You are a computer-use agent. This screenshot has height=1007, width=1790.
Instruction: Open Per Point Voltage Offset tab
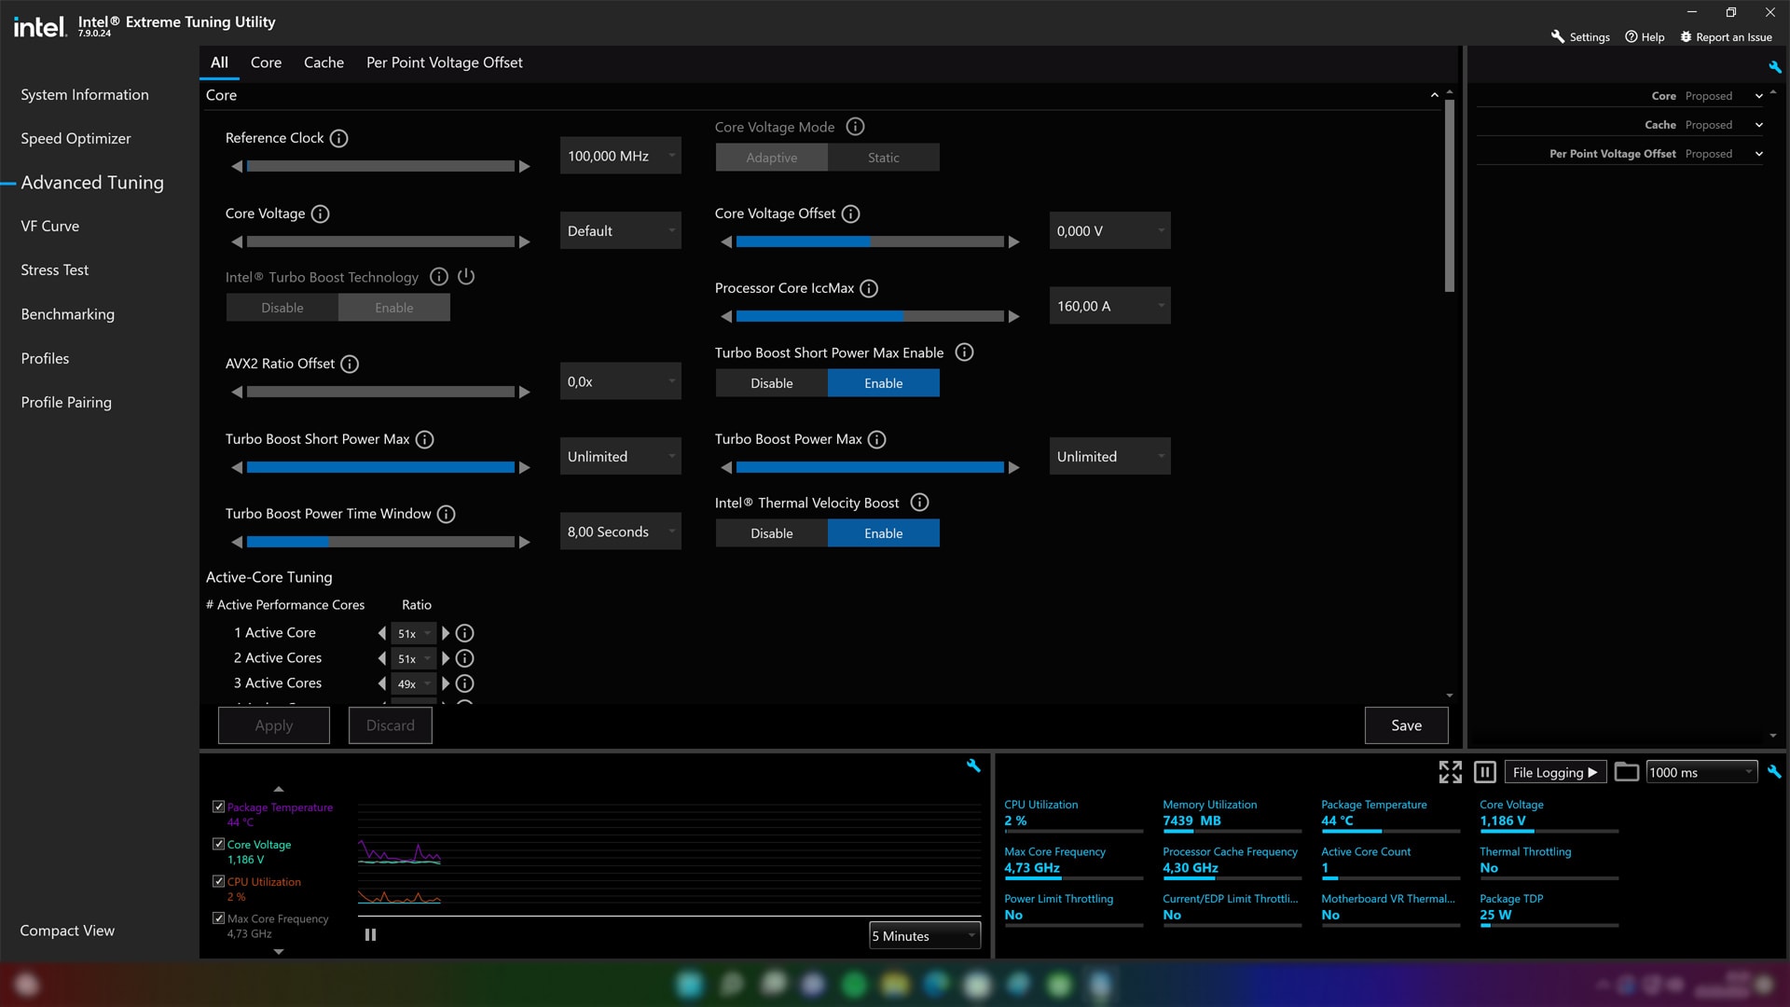[x=444, y=62]
